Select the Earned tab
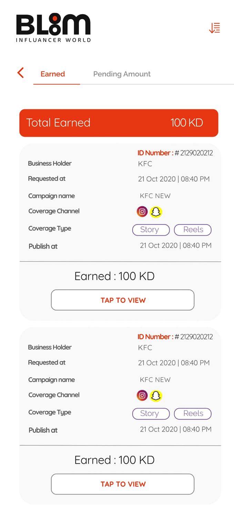Screen dimensions: 234x517 click(x=52, y=74)
